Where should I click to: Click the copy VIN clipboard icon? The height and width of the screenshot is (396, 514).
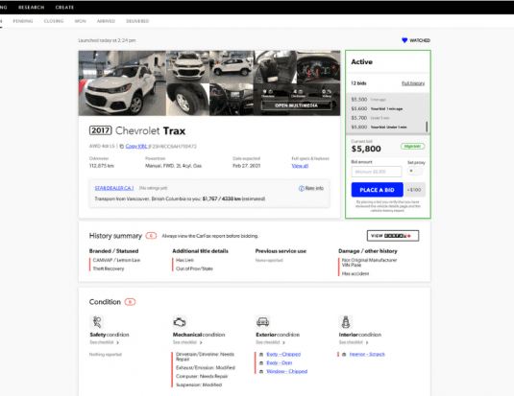pyautogui.click(x=122, y=147)
